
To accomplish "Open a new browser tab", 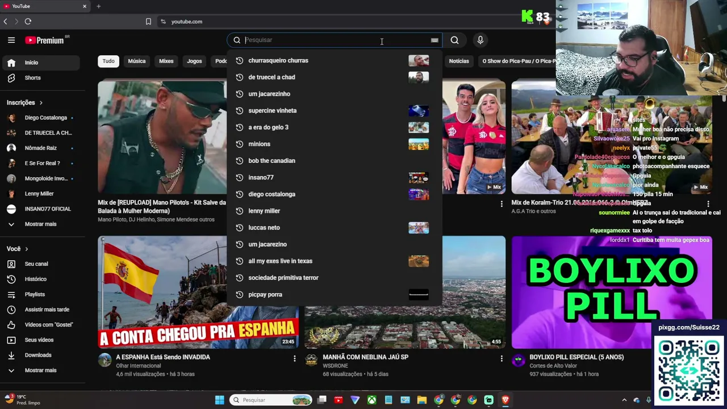I will pyautogui.click(x=98, y=6).
